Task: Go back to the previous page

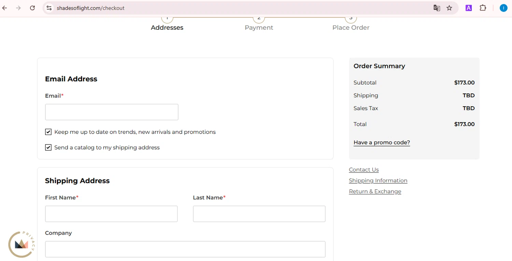Action: [5, 8]
